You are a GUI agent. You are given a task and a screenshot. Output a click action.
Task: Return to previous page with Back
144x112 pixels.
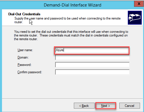[84, 106]
